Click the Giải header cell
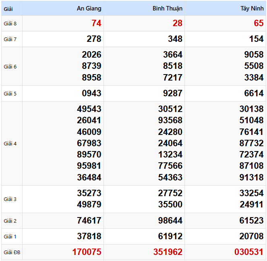 (8, 8)
